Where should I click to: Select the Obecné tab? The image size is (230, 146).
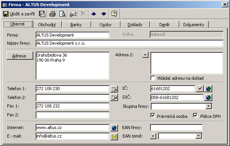click(x=18, y=24)
